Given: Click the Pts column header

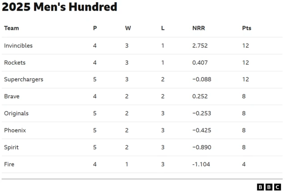Looking at the screenshot, I should [x=247, y=28].
